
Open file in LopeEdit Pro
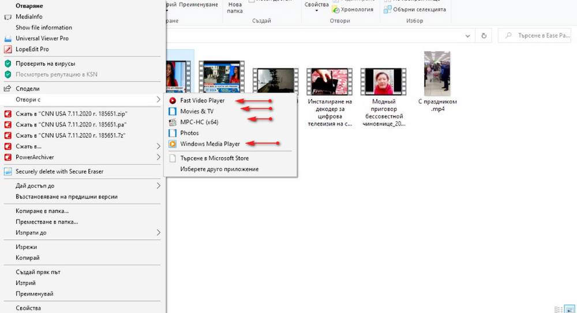pos(32,49)
